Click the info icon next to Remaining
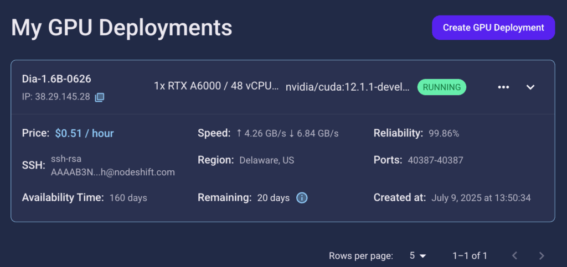 coord(302,198)
